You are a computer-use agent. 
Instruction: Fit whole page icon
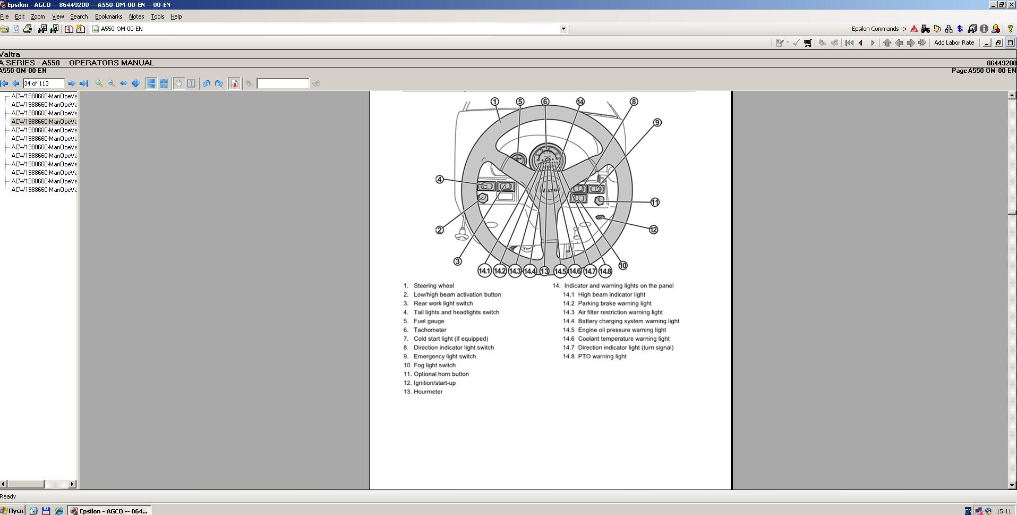pos(135,83)
